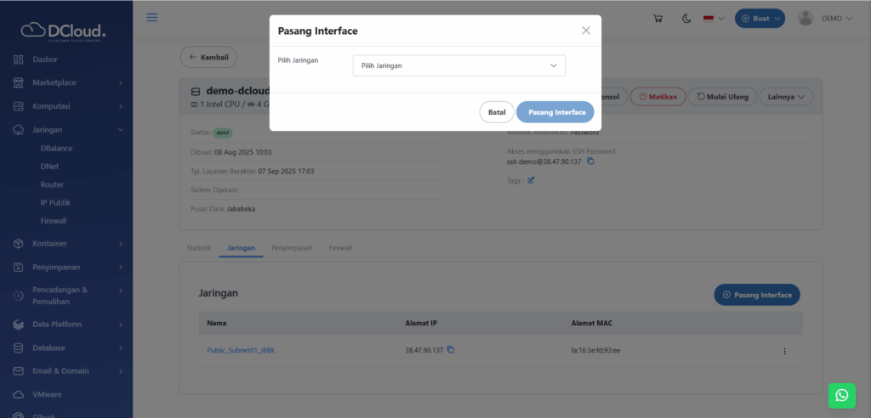Expand the DEMO user menu
Image resolution: width=871 pixels, height=418 pixels.
coord(825,19)
